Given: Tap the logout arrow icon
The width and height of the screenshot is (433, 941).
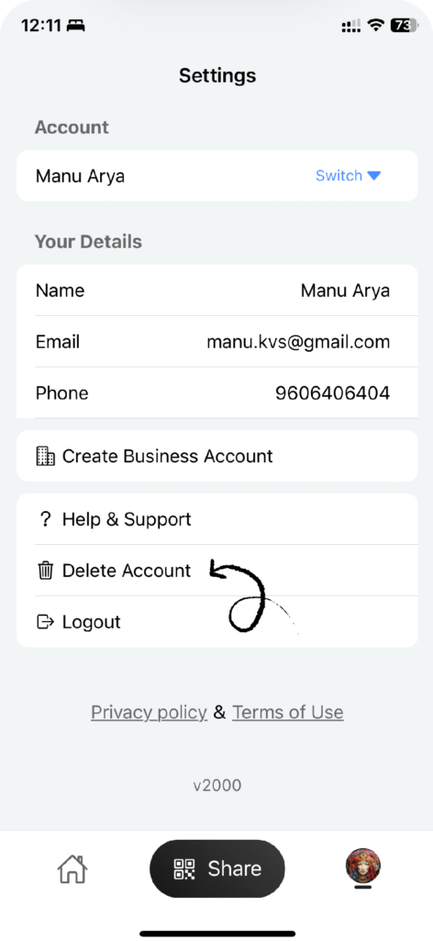Looking at the screenshot, I should point(46,622).
